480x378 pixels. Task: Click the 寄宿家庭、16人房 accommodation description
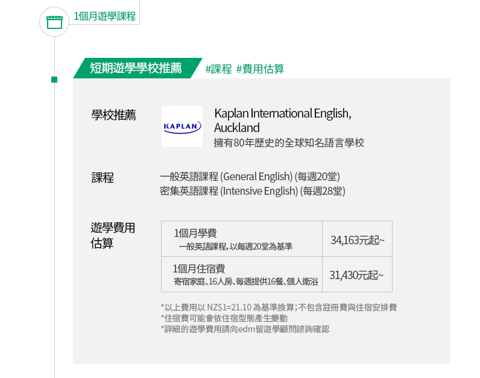[246, 282]
